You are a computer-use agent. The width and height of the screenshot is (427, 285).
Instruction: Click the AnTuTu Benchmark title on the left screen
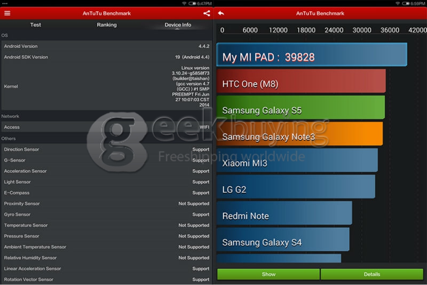(x=107, y=13)
